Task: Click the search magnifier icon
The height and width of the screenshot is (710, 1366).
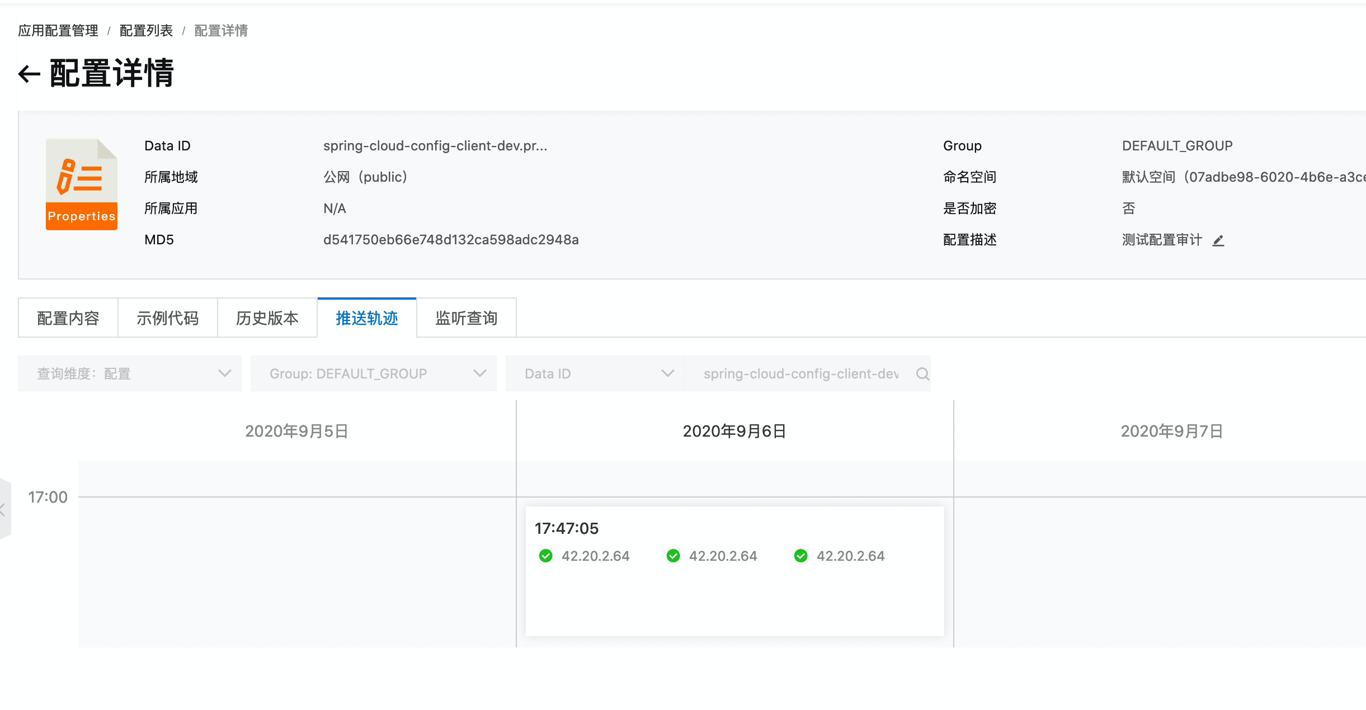Action: (922, 374)
